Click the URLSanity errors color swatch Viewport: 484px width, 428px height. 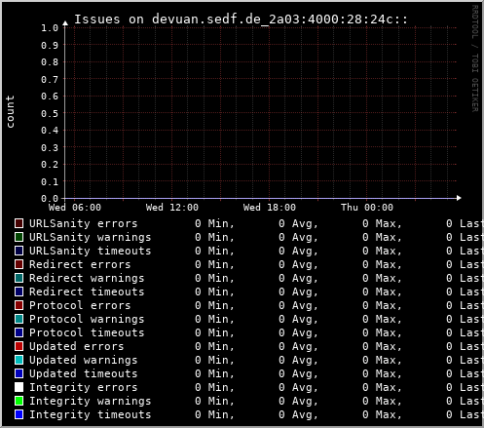point(19,223)
